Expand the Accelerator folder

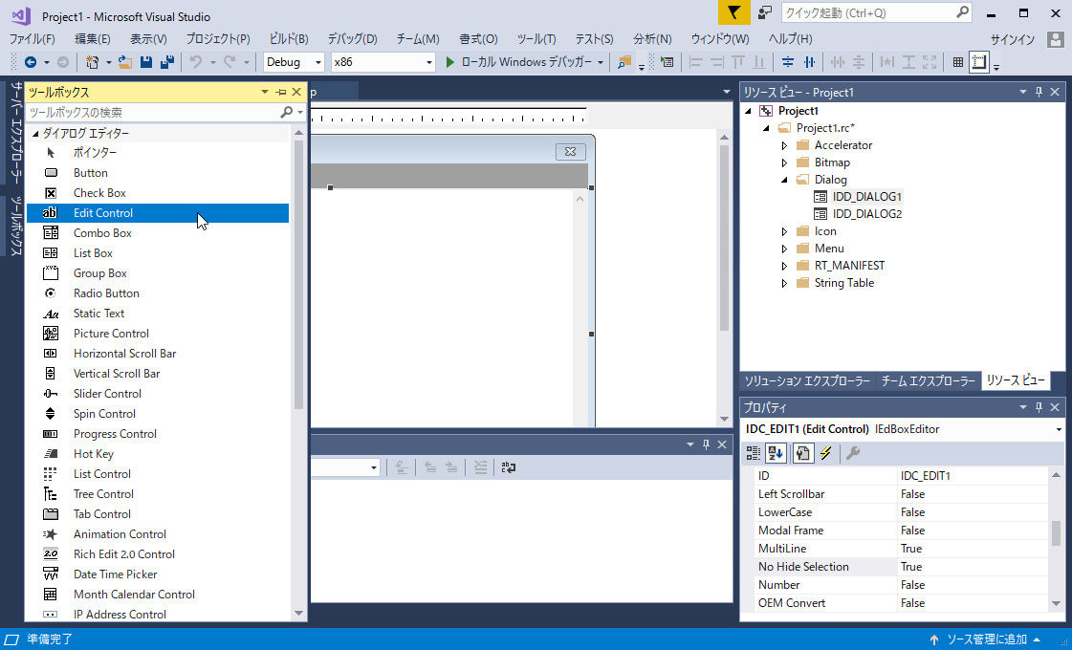pos(784,145)
